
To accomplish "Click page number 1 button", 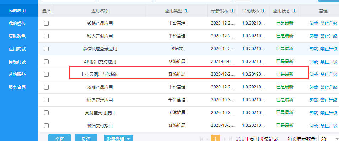I will 216,139.
